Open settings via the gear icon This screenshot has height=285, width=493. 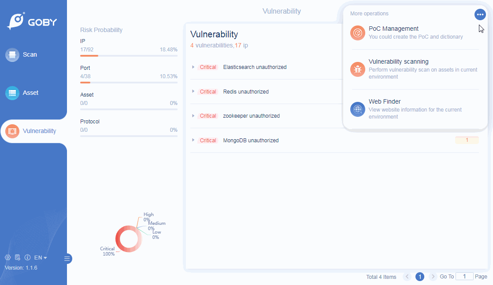click(x=7, y=257)
